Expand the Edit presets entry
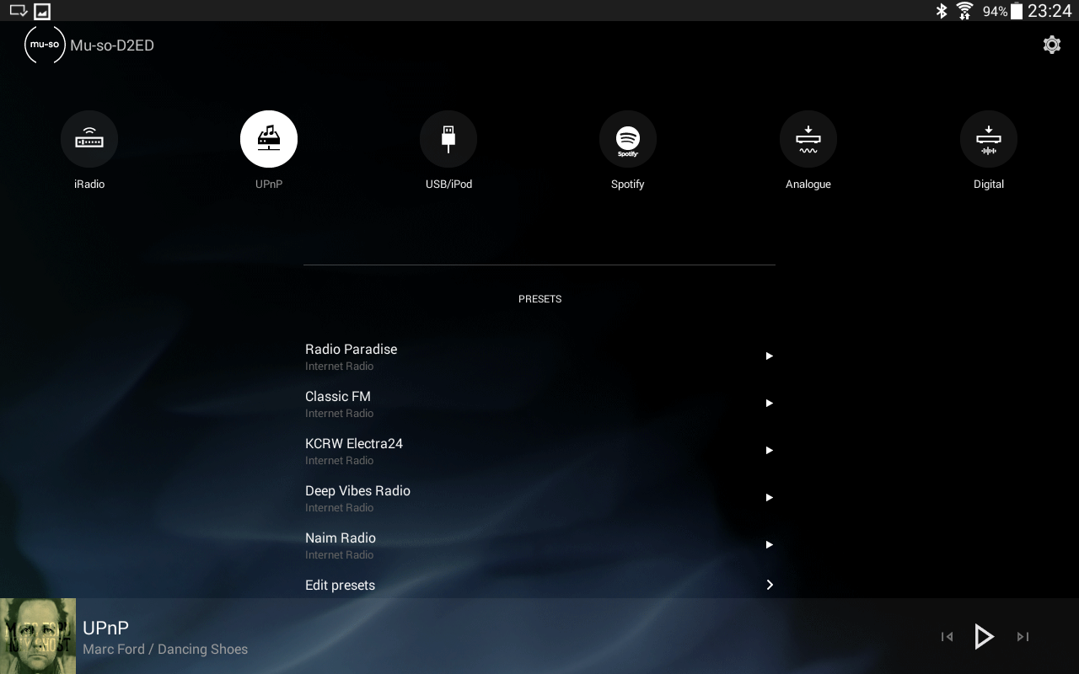1079x674 pixels. (x=769, y=585)
